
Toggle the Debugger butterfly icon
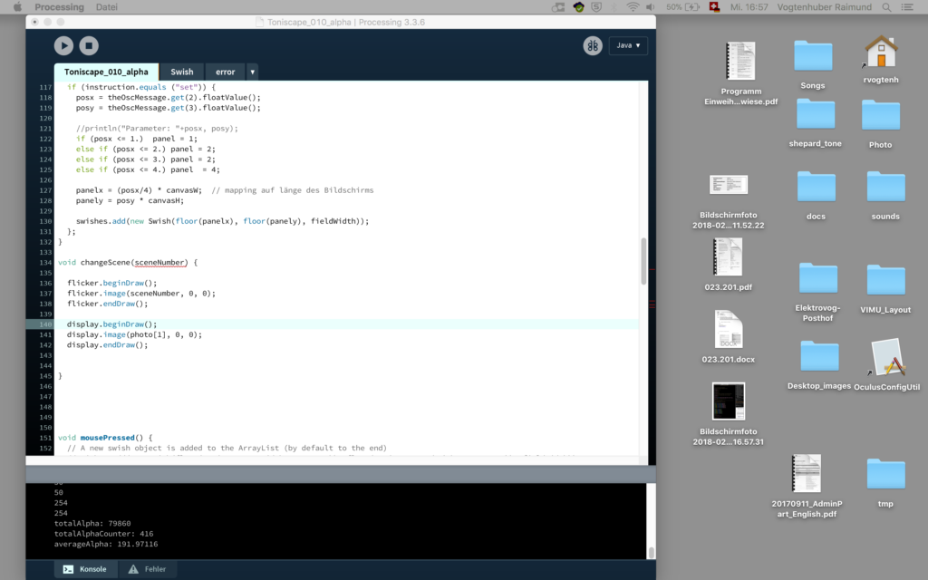tap(593, 45)
